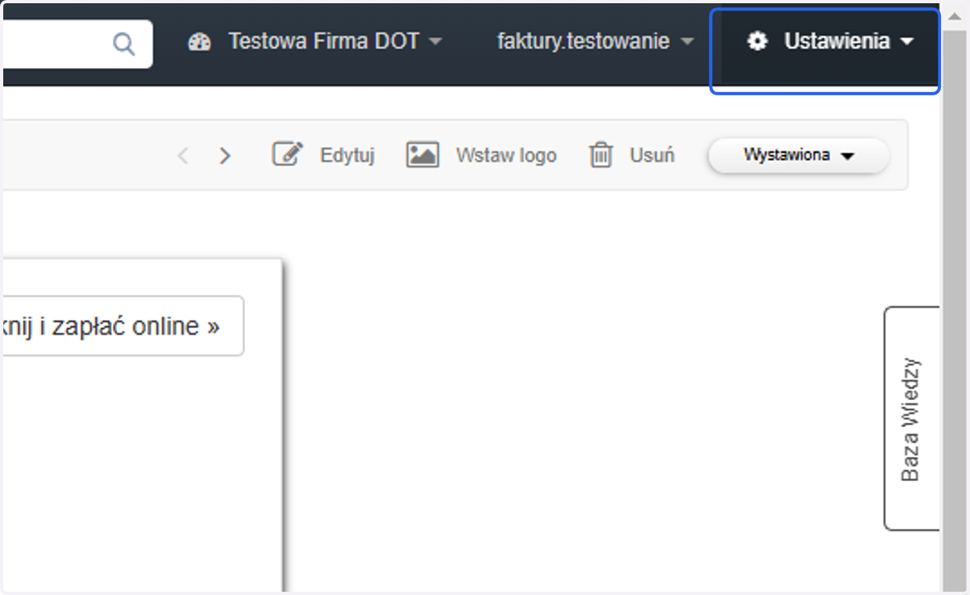This screenshot has width=970, height=595.
Task: Open the faktury.testowanie account menu
Action: click(595, 41)
